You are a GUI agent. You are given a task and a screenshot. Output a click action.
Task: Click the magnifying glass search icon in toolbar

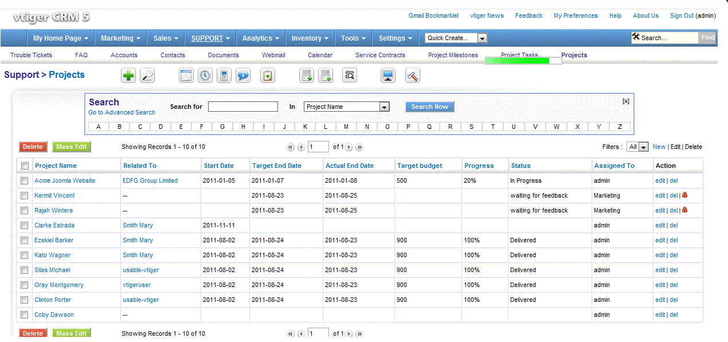pyautogui.click(x=147, y=76)
